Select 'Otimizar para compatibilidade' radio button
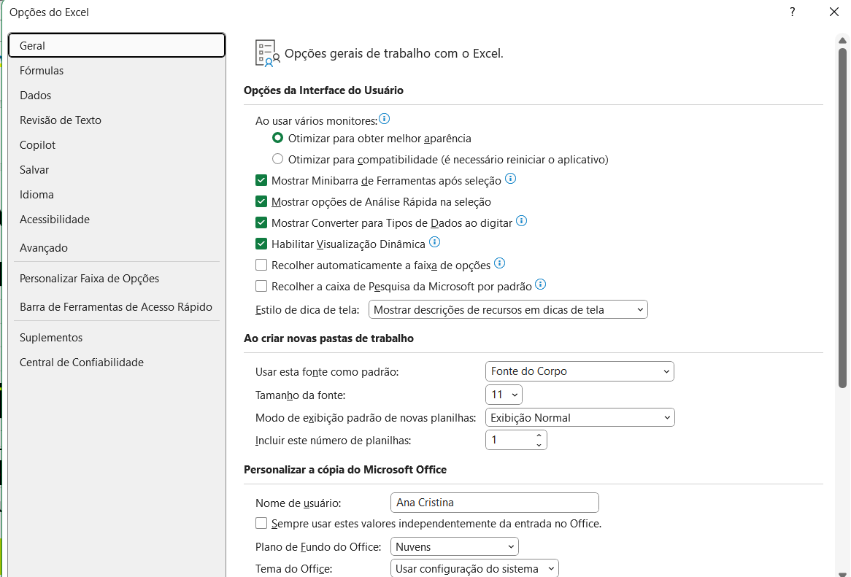851x577 pixels. coord(277,159)
